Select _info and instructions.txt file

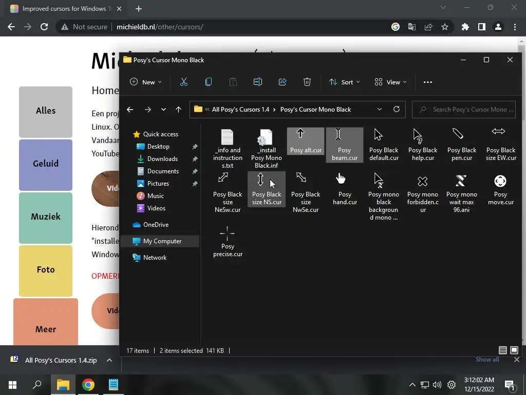click(228, 149)
